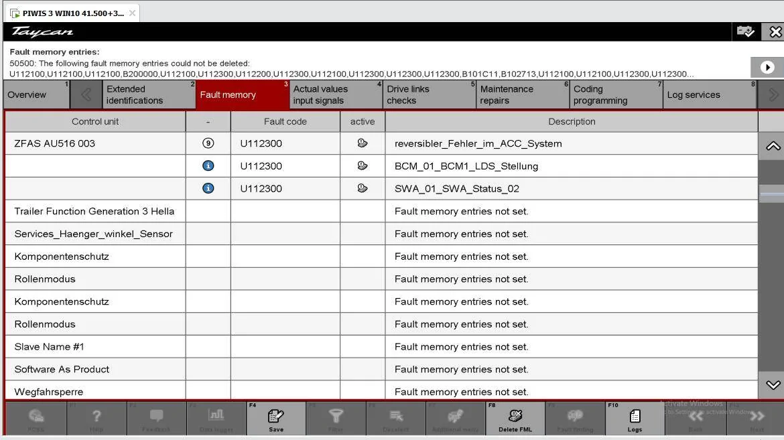Viewport: 784px width, 440px height.
Task: Click the Next double-arrow button
Action: point(757,419)
